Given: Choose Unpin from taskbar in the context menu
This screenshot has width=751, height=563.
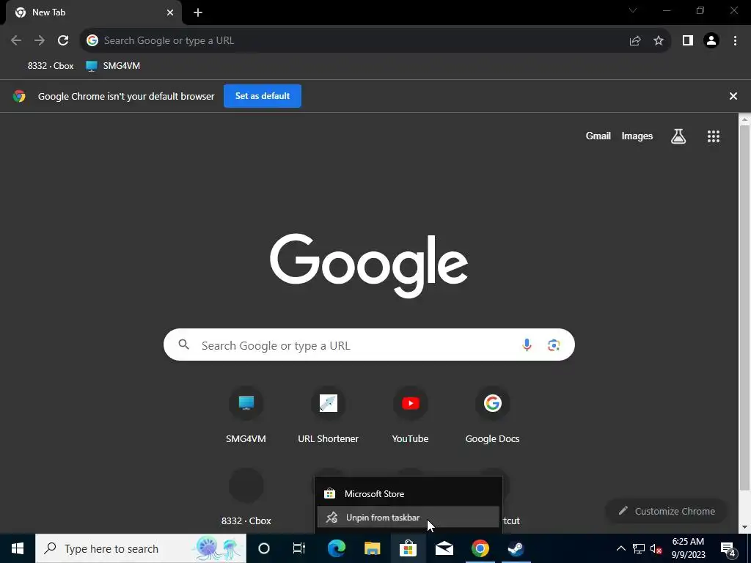Looking at the screenshot, I should point(408,518).
